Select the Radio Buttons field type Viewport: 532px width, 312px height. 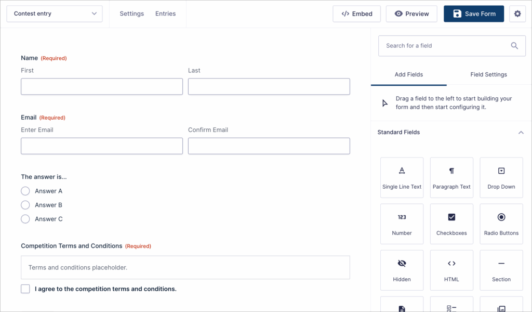pos(501,224)
